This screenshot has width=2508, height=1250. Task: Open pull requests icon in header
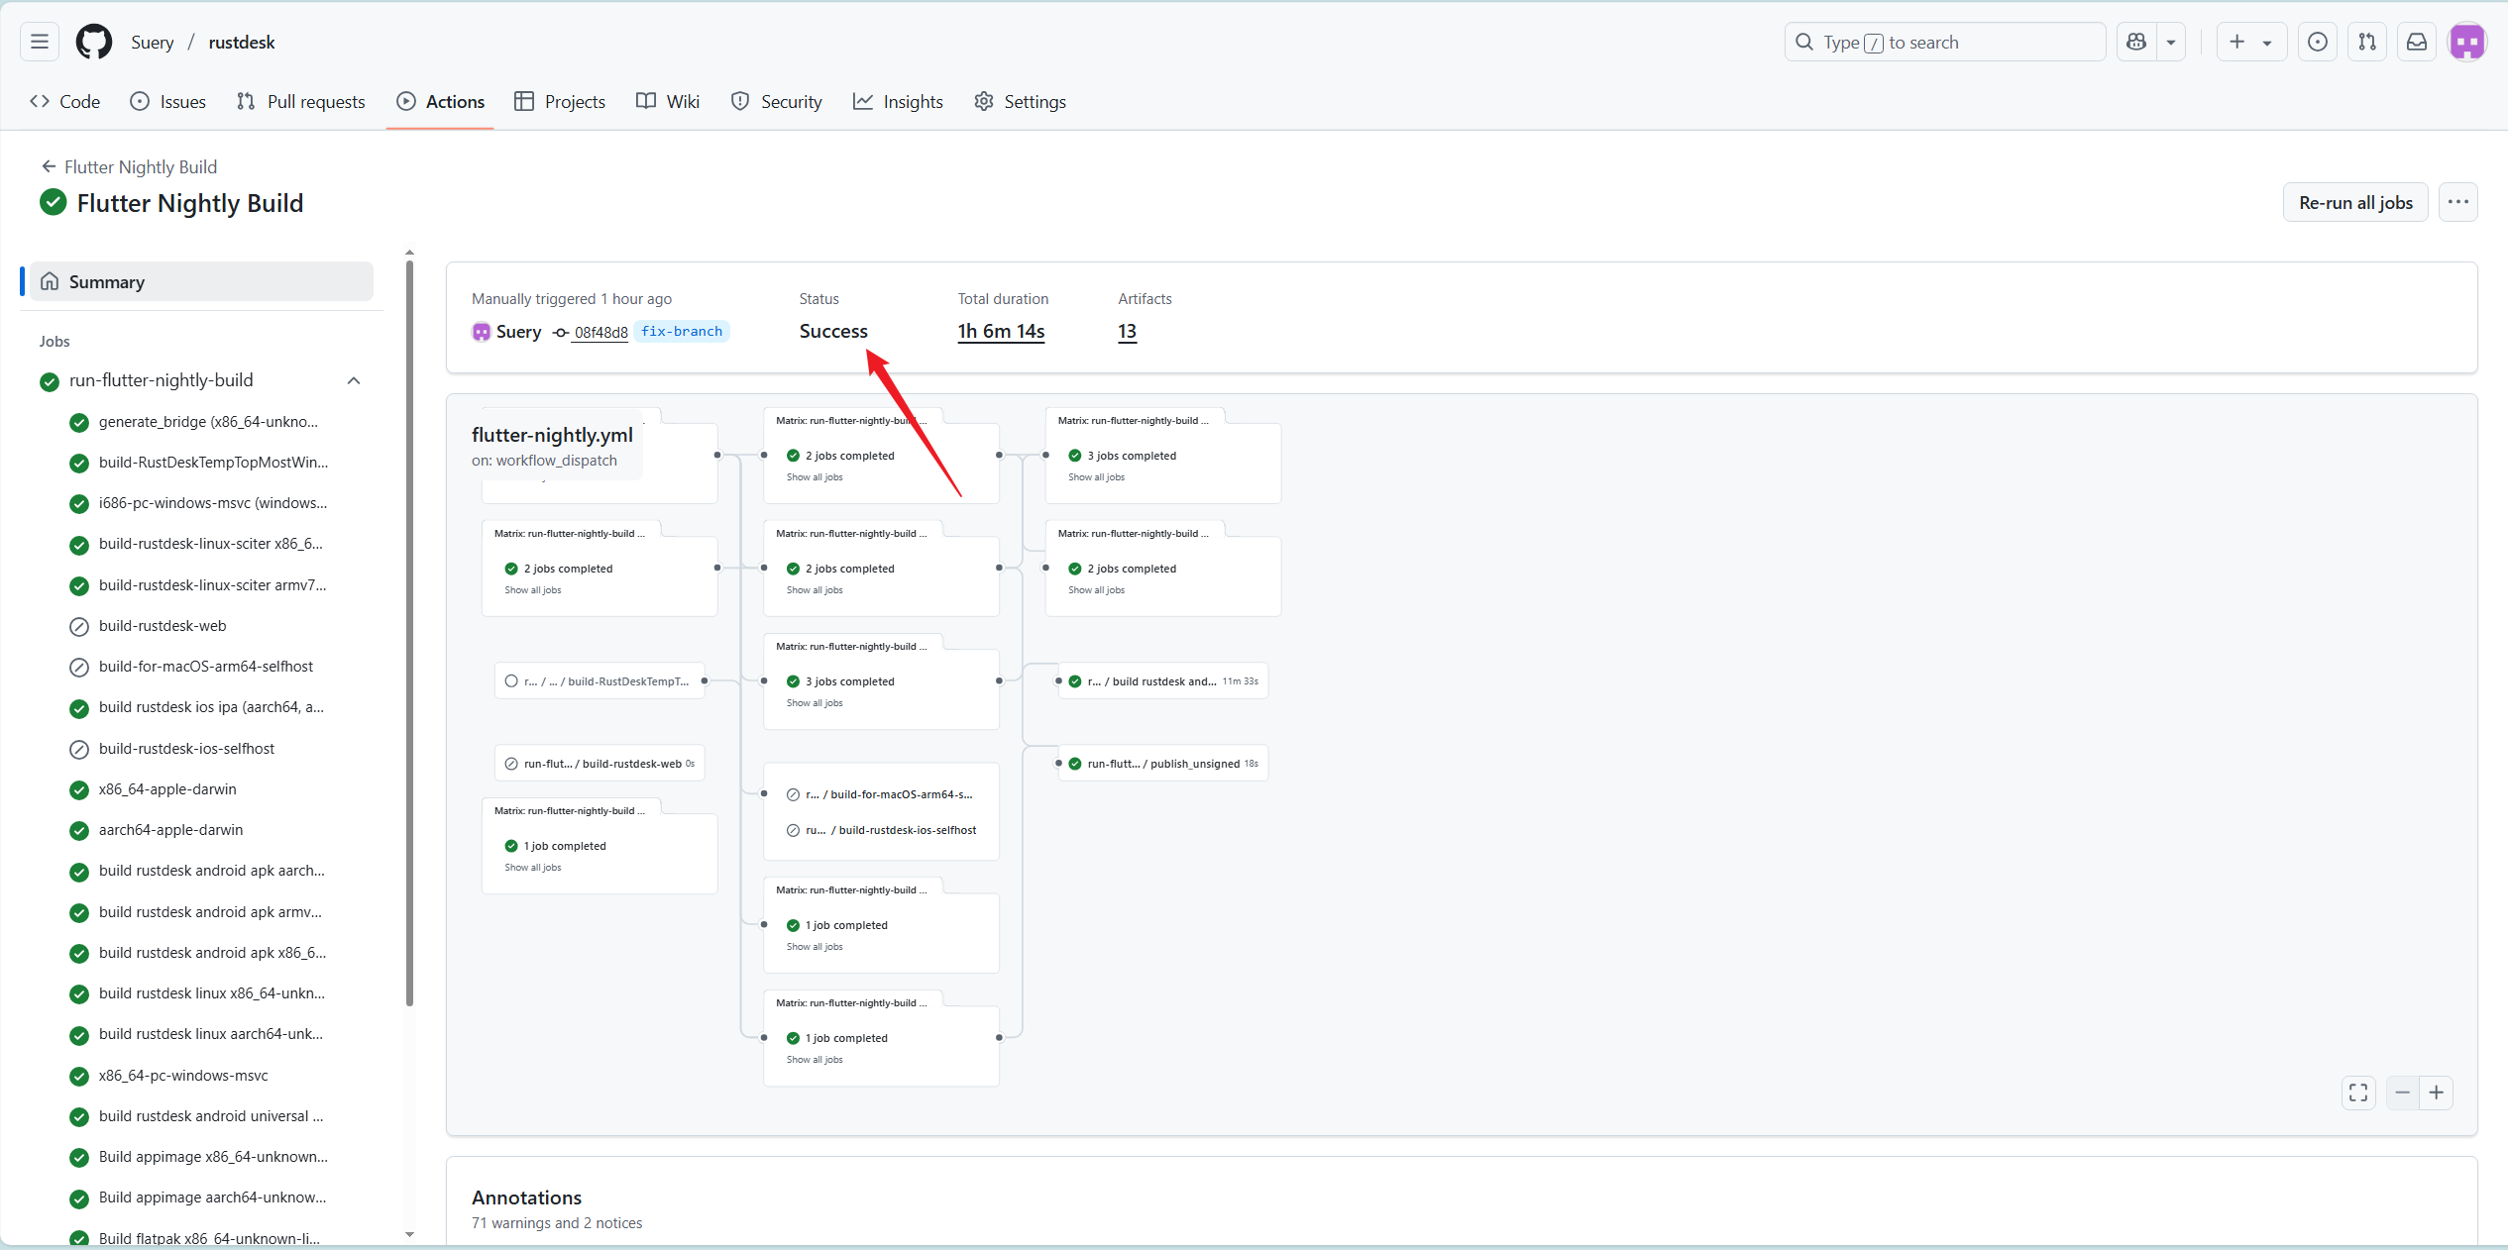pos(2367,42)
